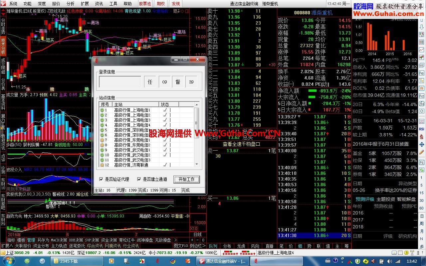Image resolution: width=426 pixels, height=266 pixels.
Task: Click the 任 captcha tile
Action: 150,82
